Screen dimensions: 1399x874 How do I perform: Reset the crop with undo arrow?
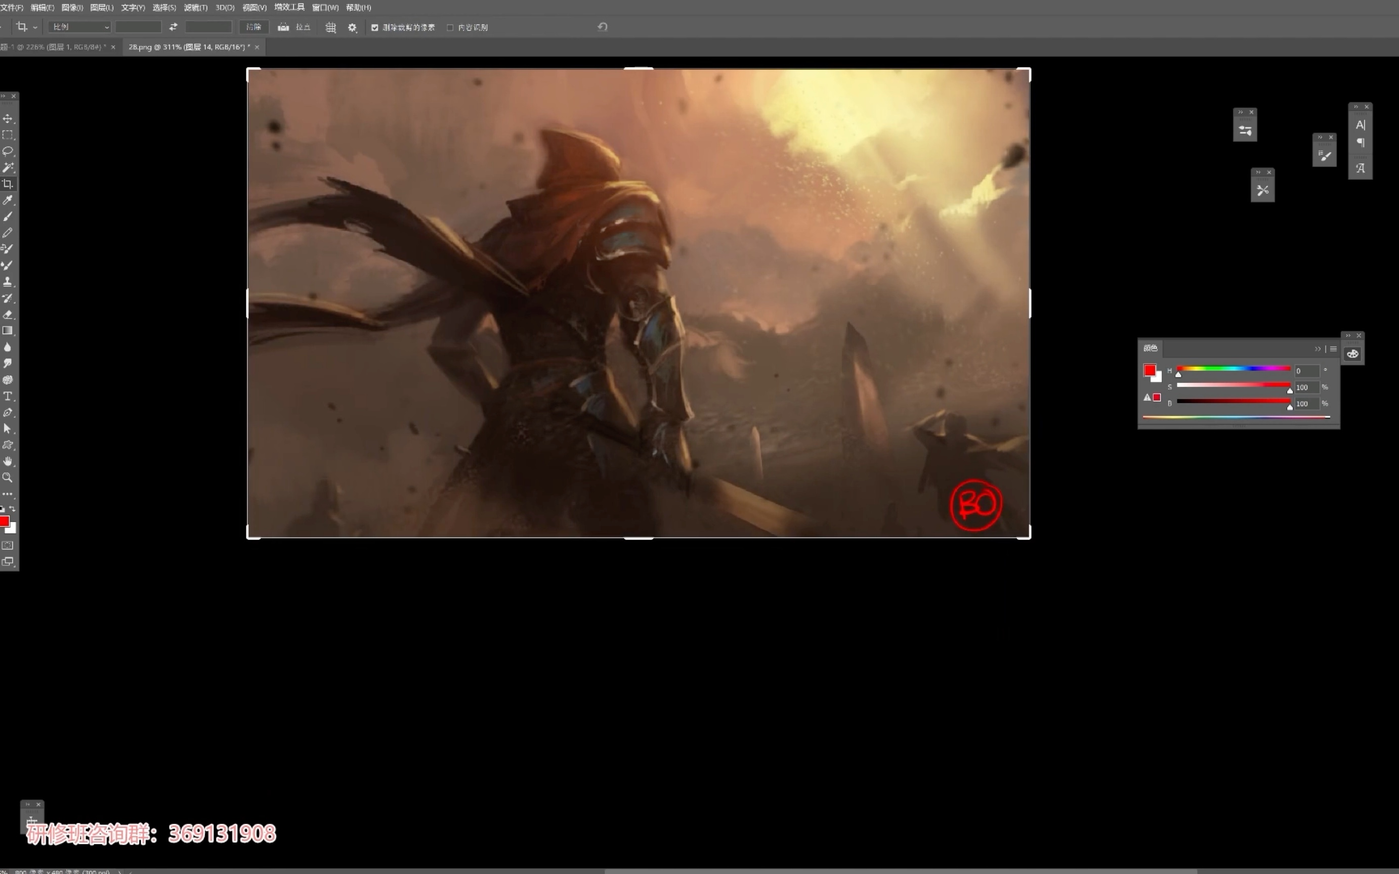pos(603,27)
